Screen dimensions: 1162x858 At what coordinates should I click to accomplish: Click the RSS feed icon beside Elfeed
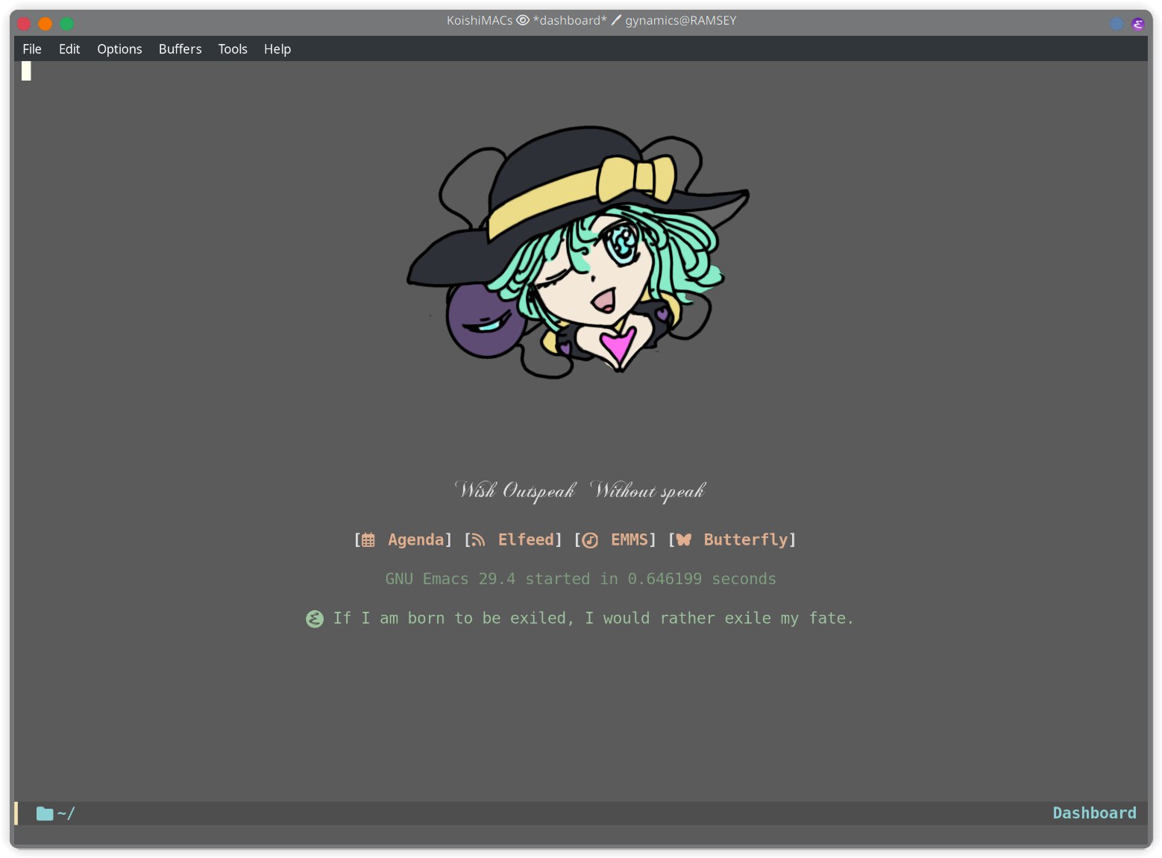point(478,540)
